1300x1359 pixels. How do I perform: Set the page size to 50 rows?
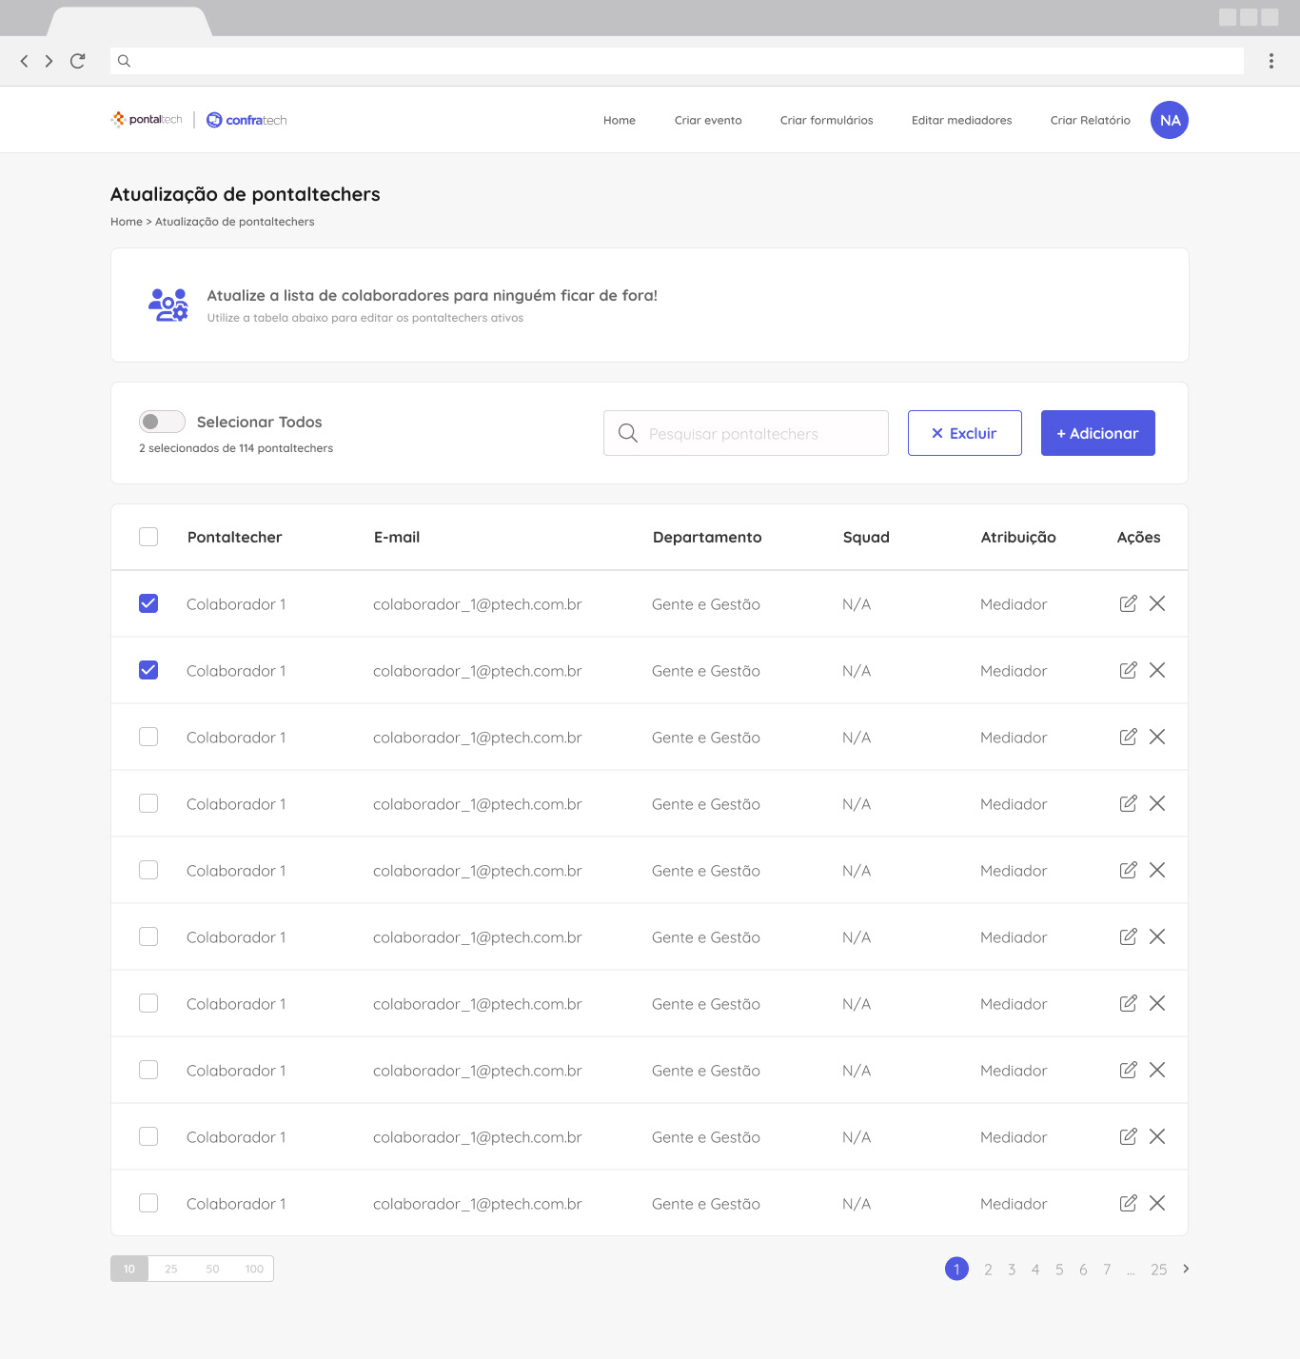(212, 1269)
